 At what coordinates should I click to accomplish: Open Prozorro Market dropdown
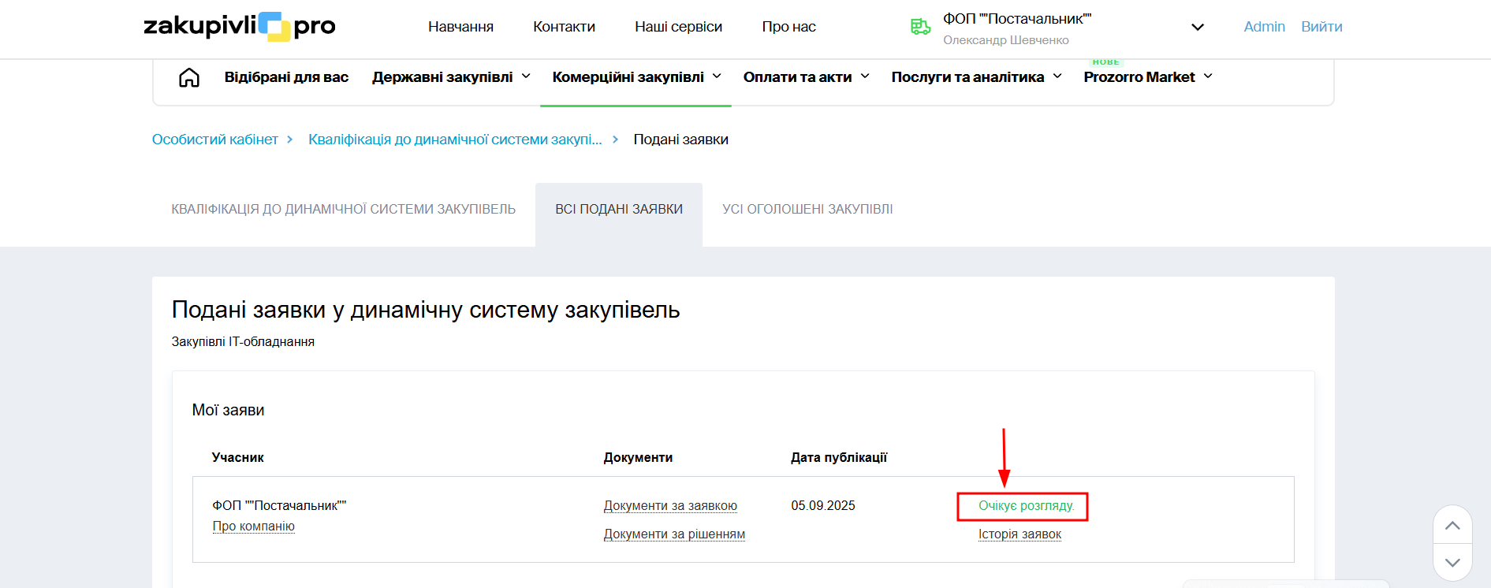(1147, 77)
